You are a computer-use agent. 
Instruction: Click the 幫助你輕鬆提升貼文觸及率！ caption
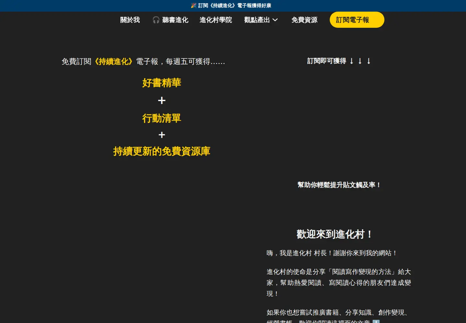(x=339, y=185)
